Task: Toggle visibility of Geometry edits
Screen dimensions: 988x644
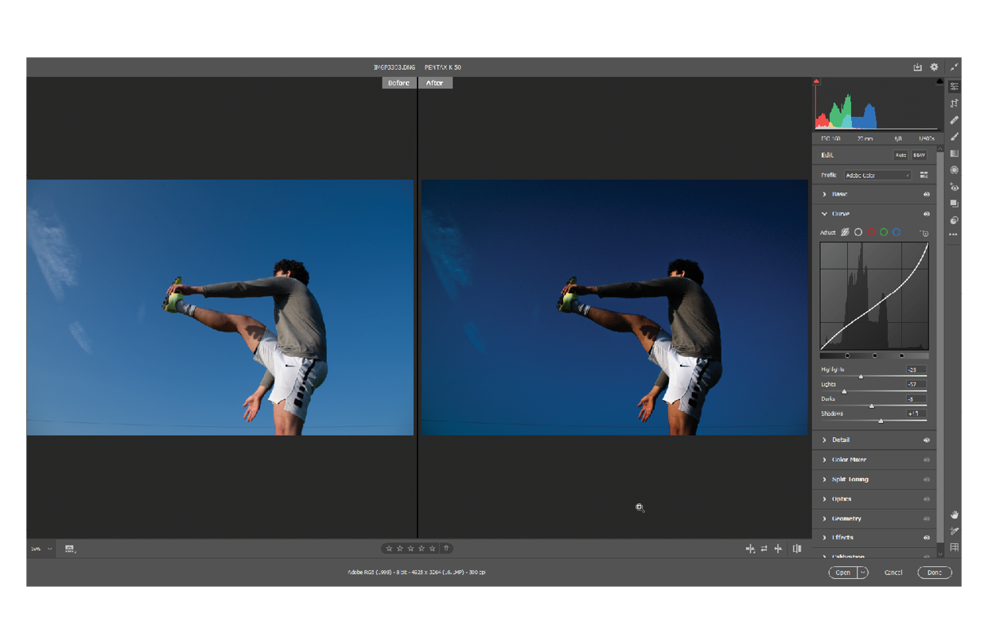Action: [x=927, y=518]
